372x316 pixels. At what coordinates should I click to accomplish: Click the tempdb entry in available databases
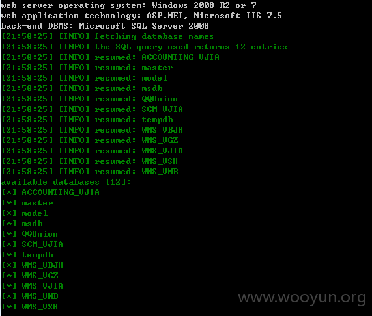click(27, 255)
